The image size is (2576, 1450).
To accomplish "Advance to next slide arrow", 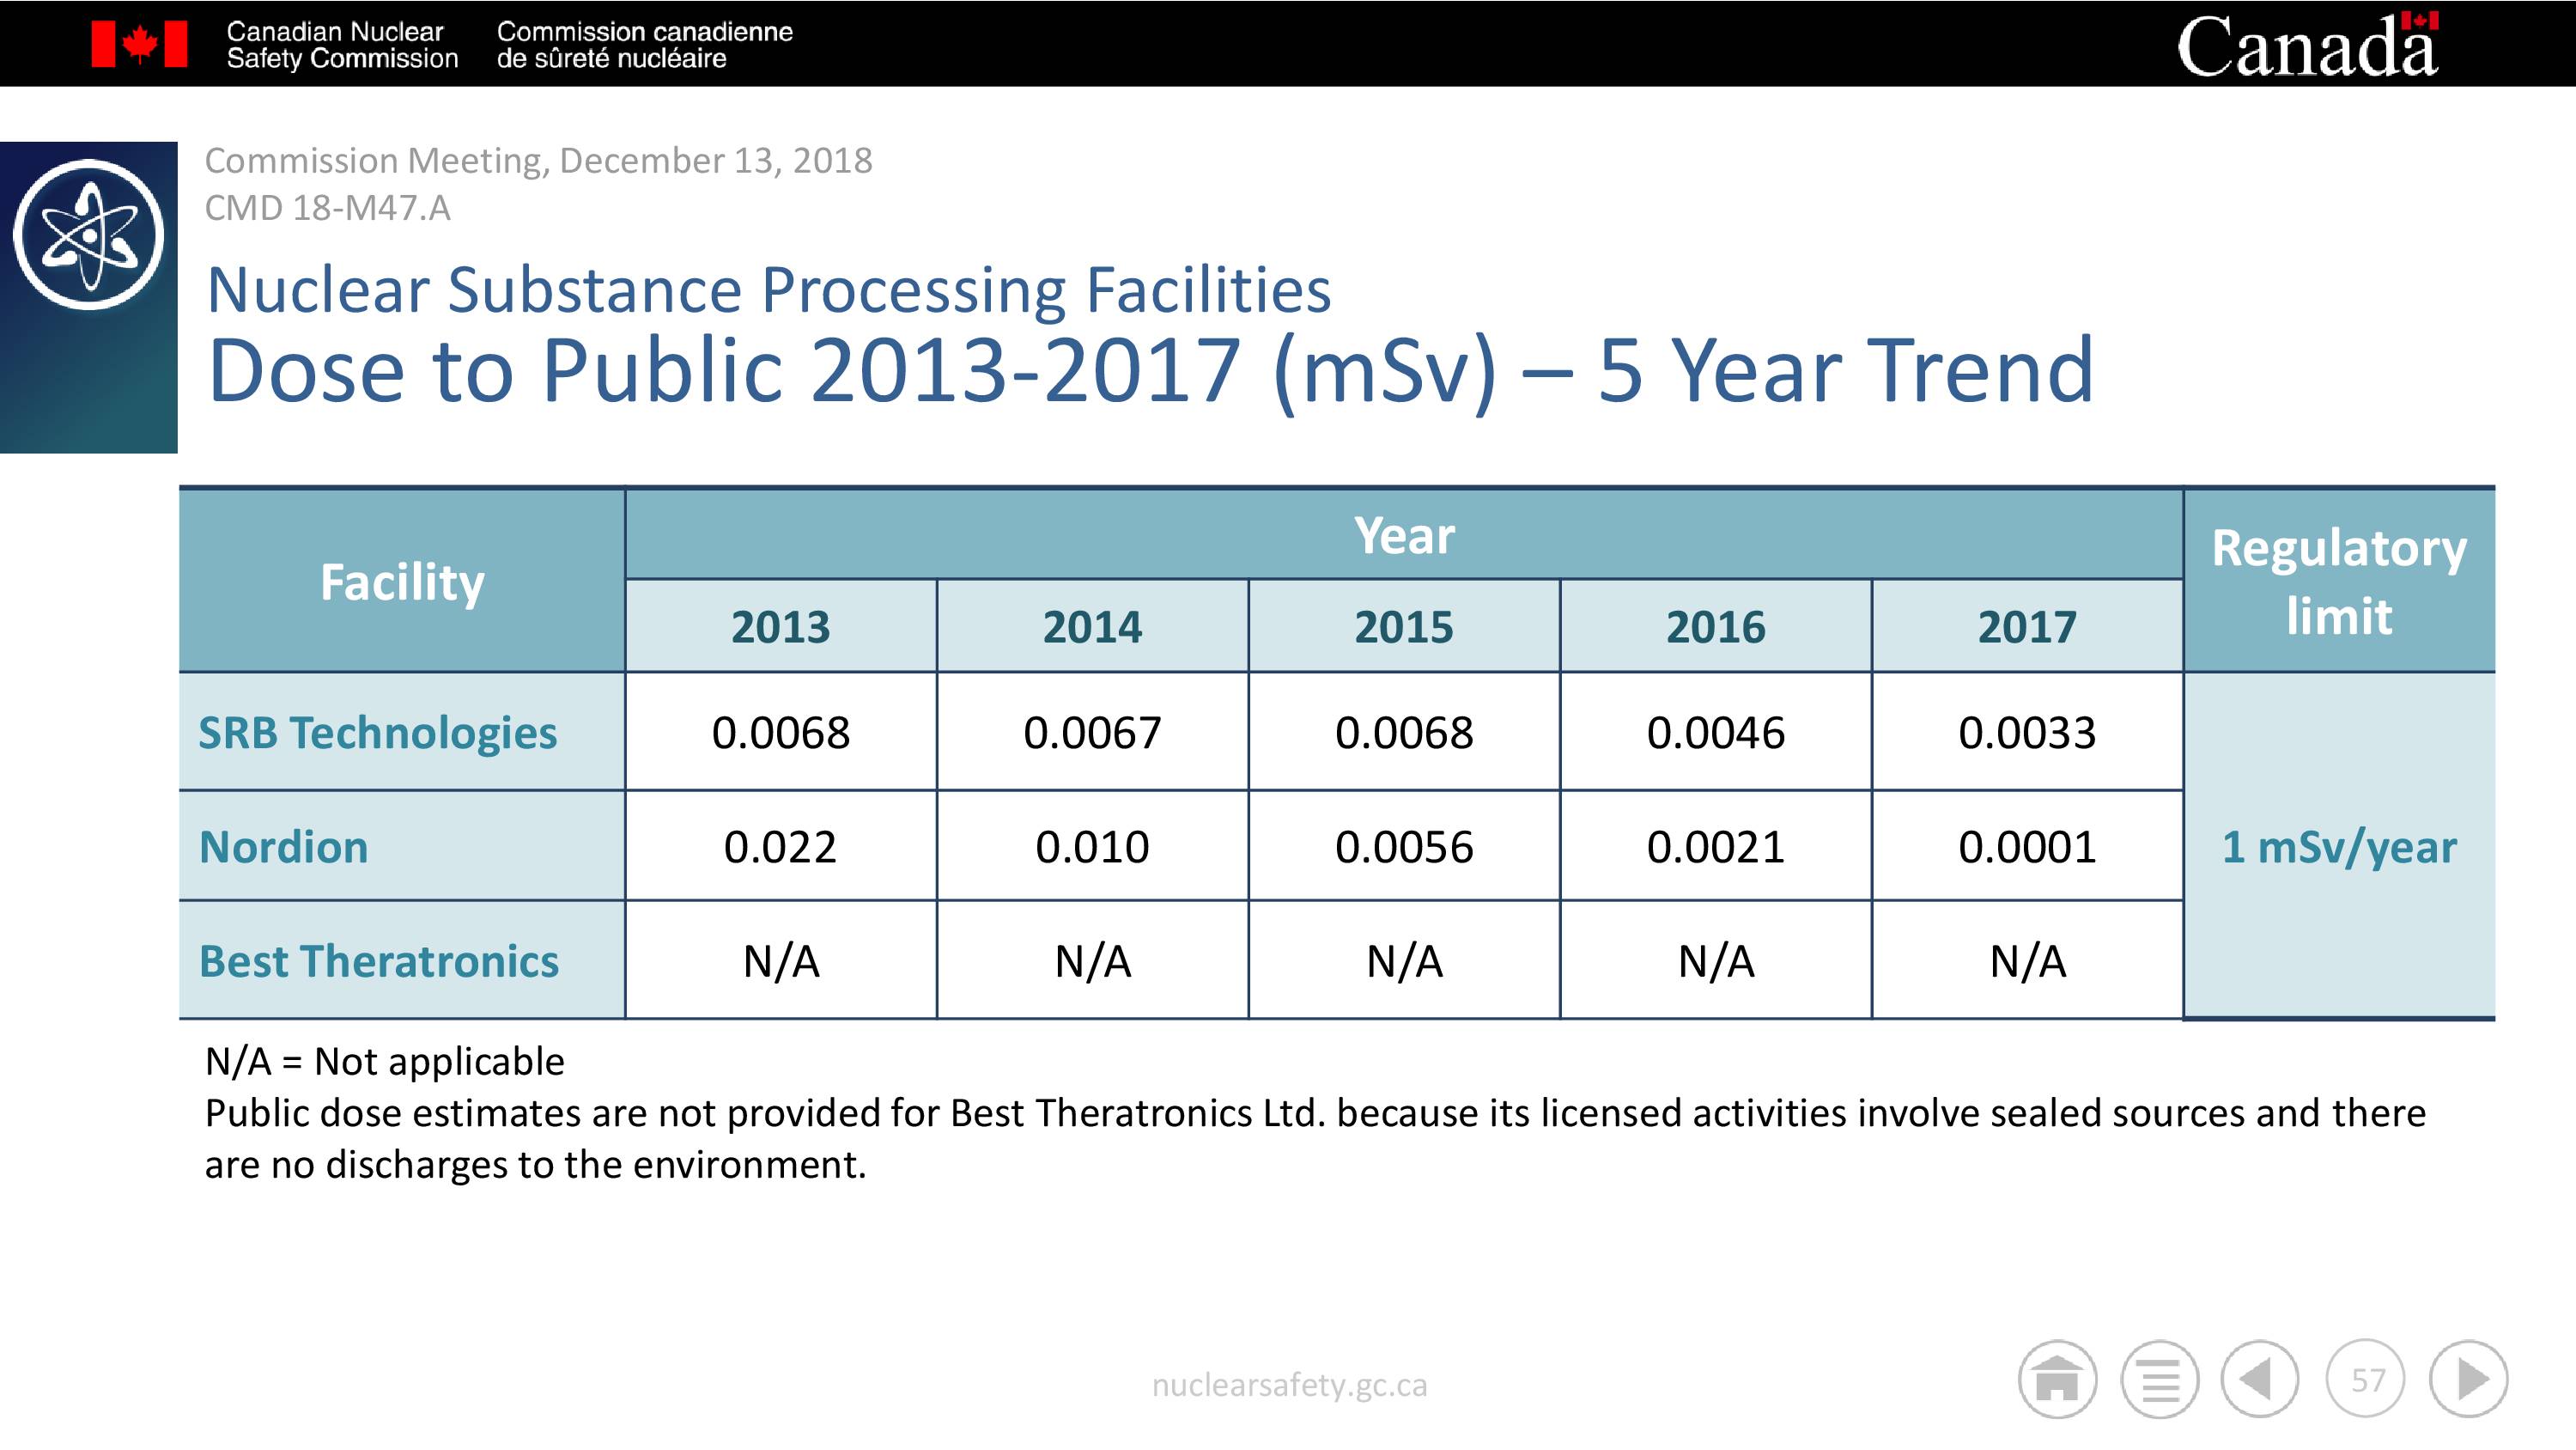I will [x=2468, y=1379].
